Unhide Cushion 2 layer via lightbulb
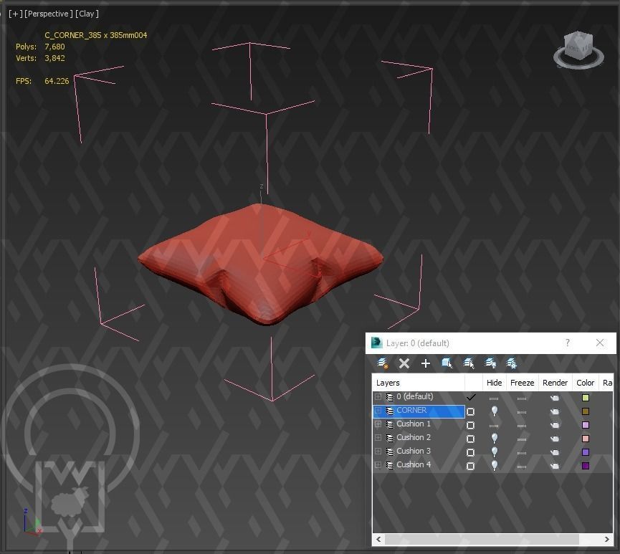Screen dimensions: 620x554 click(x=495, y=438)
